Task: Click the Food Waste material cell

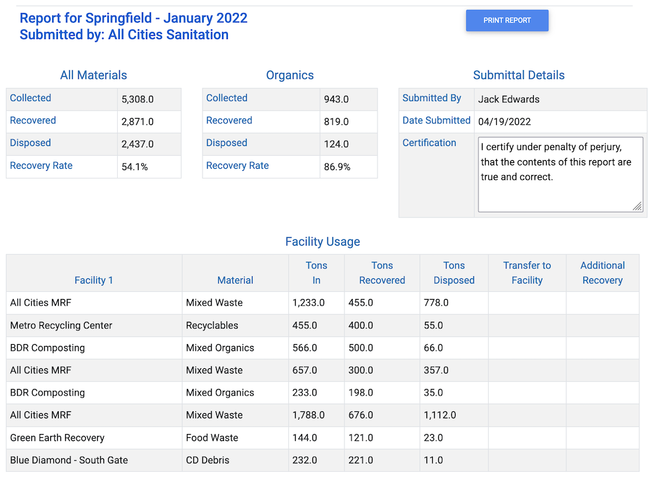Action: [212, 438]
